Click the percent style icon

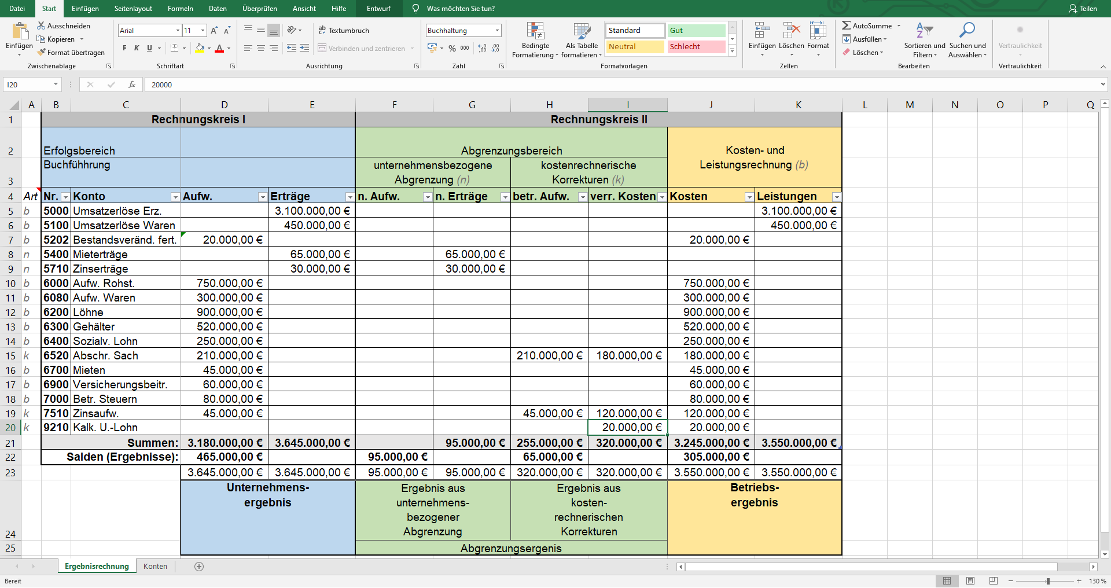click(x=452, y=49)
